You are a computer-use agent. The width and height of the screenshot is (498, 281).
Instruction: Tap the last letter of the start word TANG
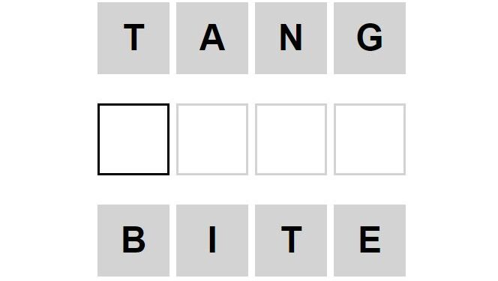coord(370,38)
